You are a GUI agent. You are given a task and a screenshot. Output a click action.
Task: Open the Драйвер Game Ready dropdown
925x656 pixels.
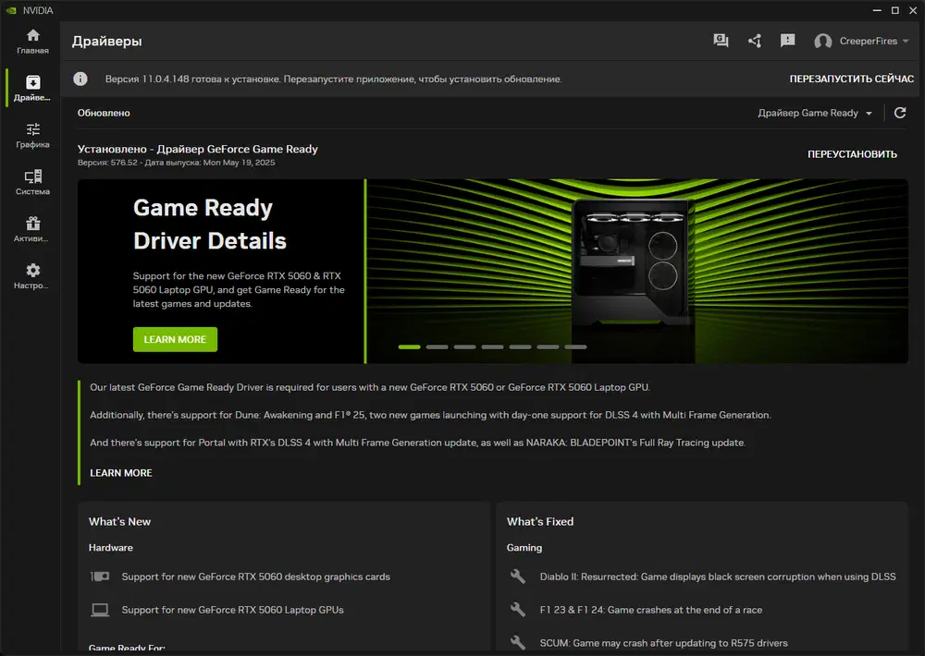point(815,113)
